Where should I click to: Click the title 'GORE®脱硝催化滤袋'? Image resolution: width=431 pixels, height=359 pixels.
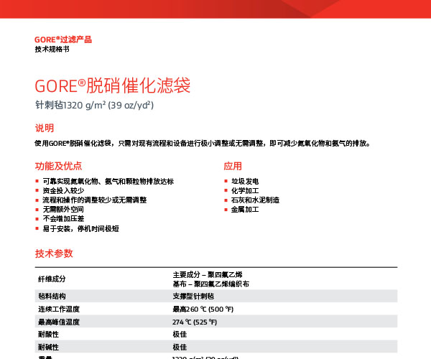point(113,85)
